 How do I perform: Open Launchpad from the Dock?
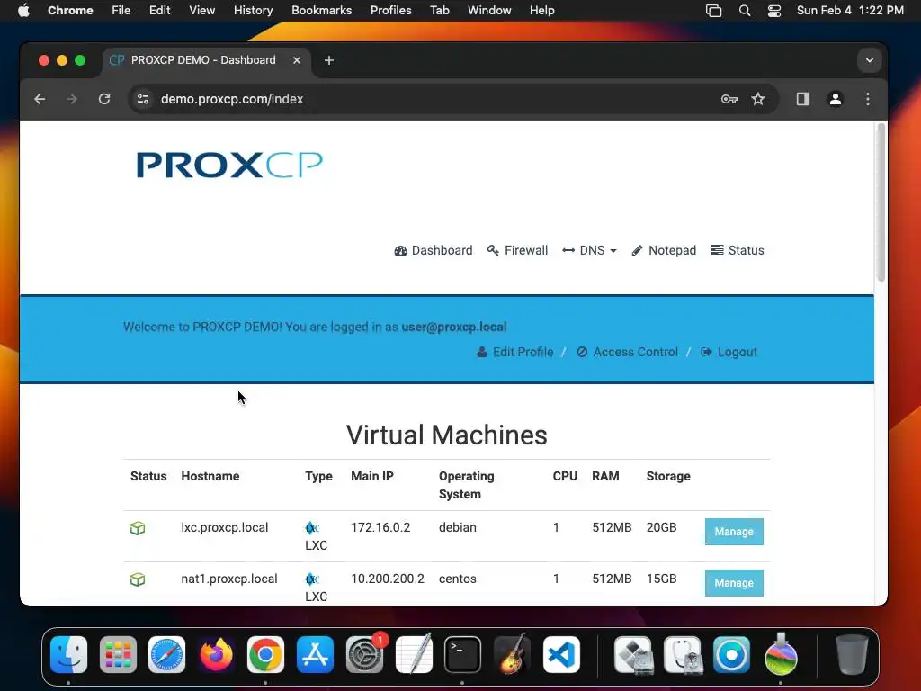(x=118, y=655)
